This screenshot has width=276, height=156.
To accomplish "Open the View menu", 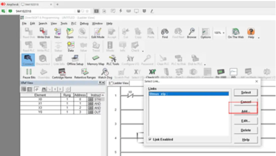I will 54,24.
